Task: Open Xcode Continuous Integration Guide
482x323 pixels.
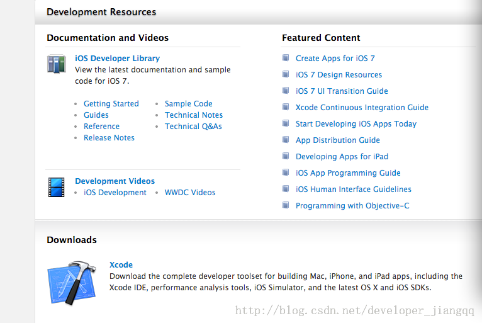Action: (x=362, y=108)
